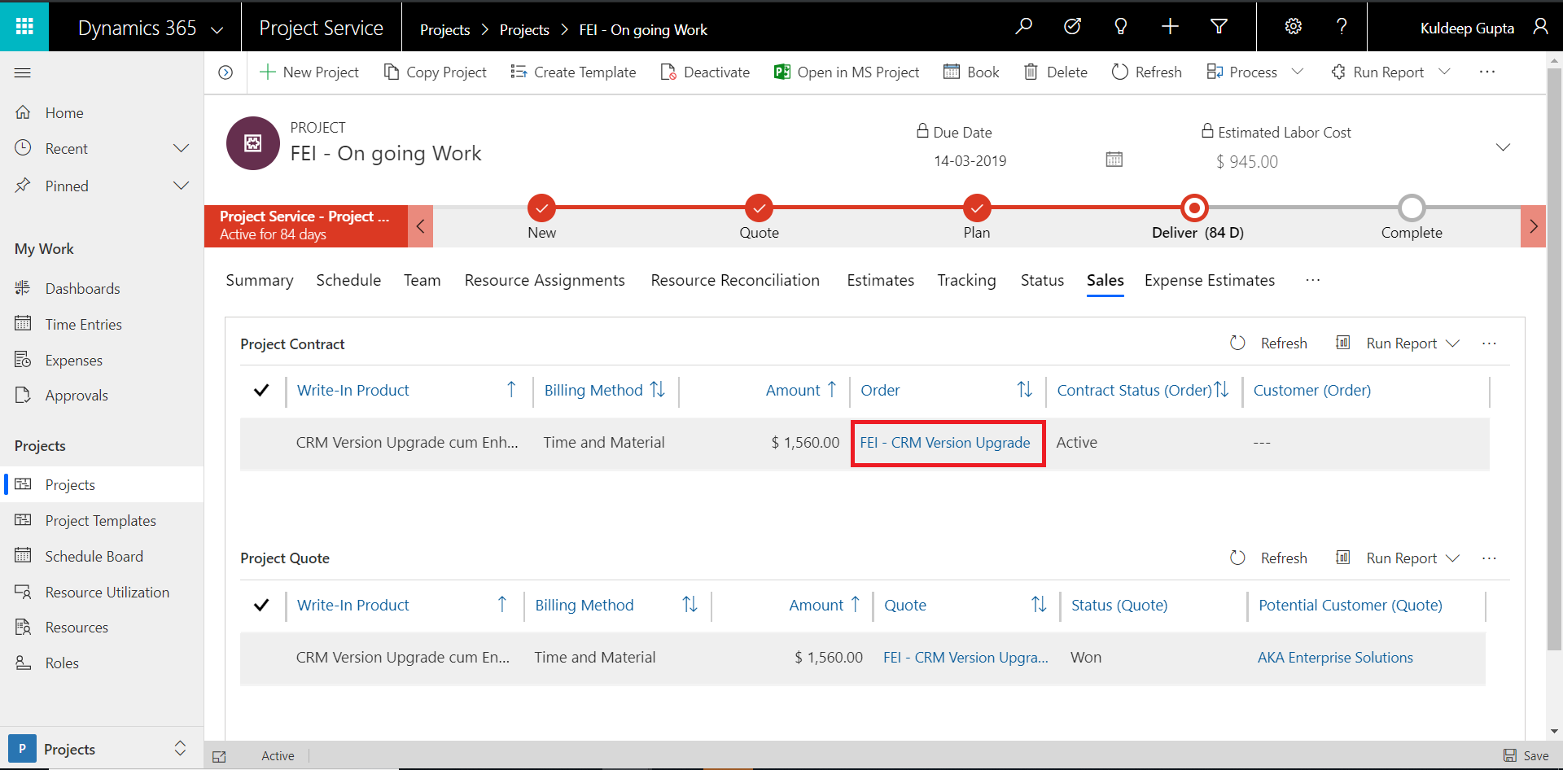Refresh the Project Contract grid
Image resolution: width=1563 pixels, height=770 pixels.
[1268, 343]
